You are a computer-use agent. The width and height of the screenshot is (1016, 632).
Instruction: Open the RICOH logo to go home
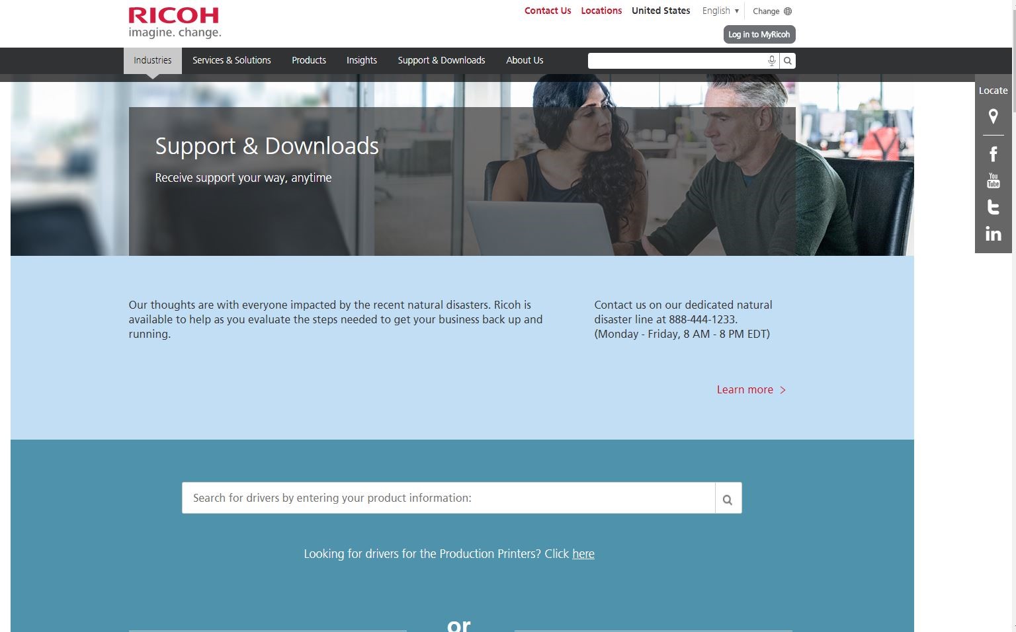pos(173,22)
